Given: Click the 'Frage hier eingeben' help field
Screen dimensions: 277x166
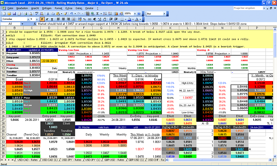Looking at the screenshot, I should tap(248, 8).
